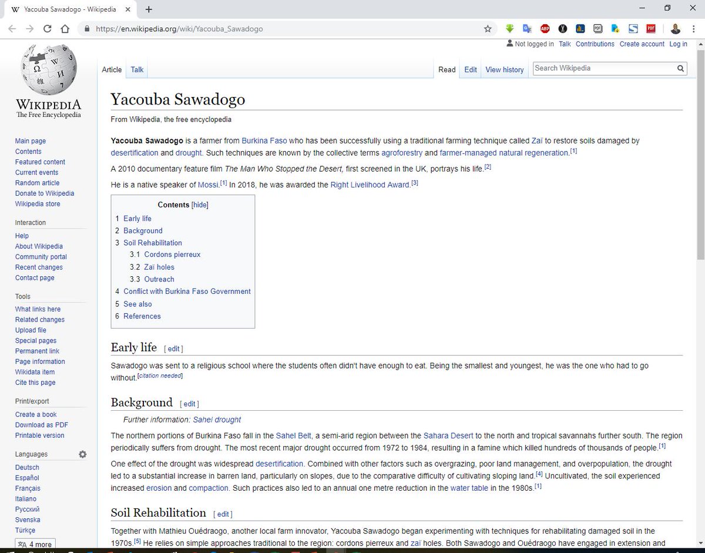The width and height of the screenshot is (705, 553).
Task: Jump to References in Contents
Action: 142,316
